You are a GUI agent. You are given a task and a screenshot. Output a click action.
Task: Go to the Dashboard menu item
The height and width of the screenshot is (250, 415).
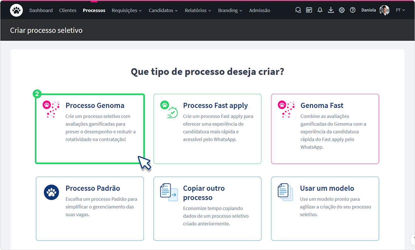[41, 10]
